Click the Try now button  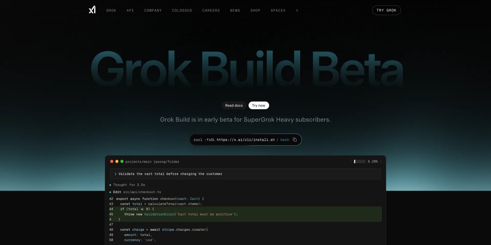point(259,105)
